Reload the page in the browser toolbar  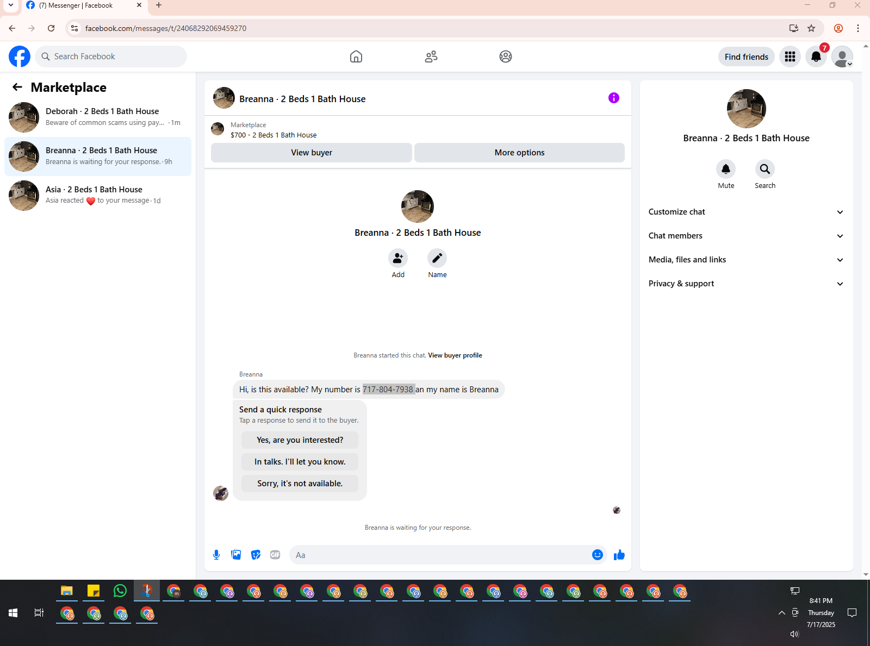pos(51,28)
